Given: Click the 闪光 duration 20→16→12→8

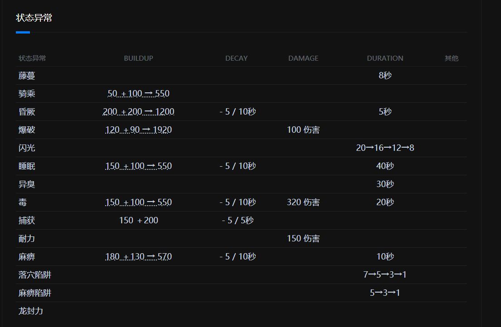Looking at the screenshot, I should (385, 148).
